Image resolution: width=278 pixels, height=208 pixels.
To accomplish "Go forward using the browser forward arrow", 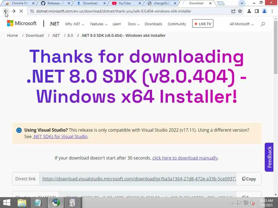I will (14, 11).
